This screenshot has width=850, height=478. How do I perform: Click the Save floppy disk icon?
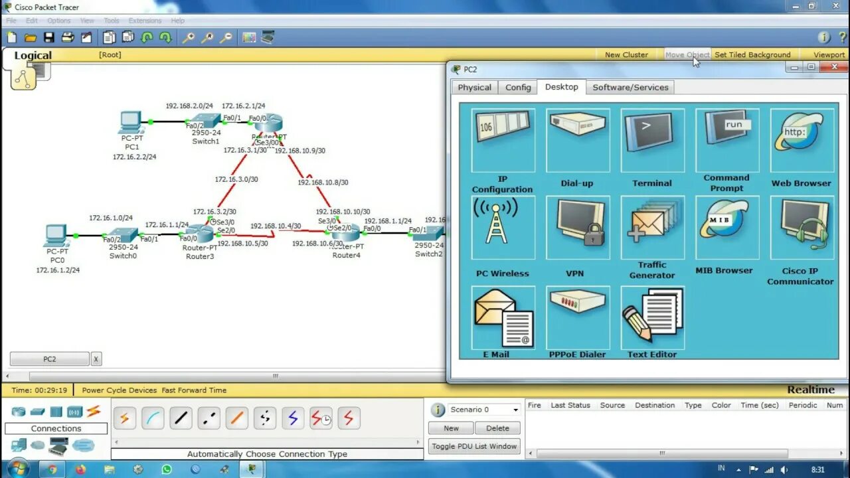48,37
